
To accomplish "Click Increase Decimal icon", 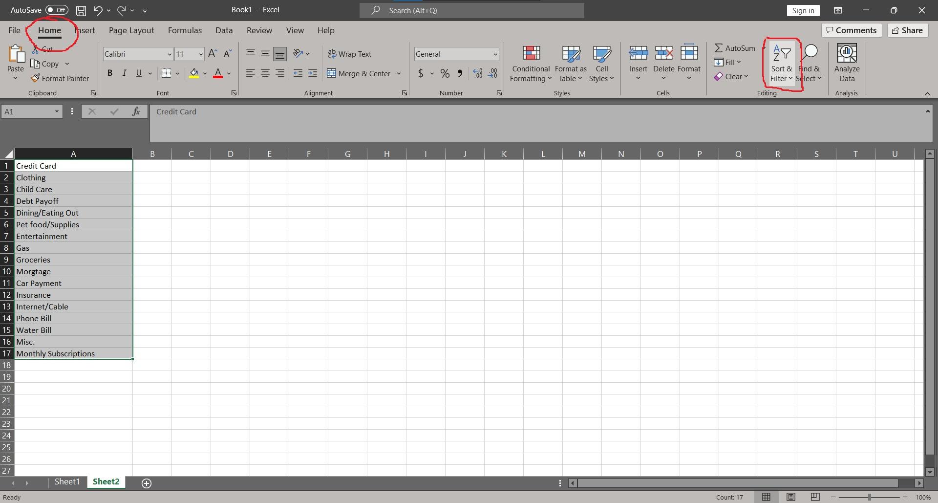I will (478, 73).
